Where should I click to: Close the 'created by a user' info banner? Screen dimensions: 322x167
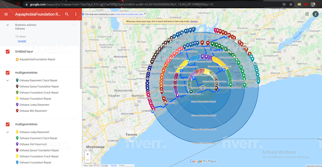click(x=145, y=14)
